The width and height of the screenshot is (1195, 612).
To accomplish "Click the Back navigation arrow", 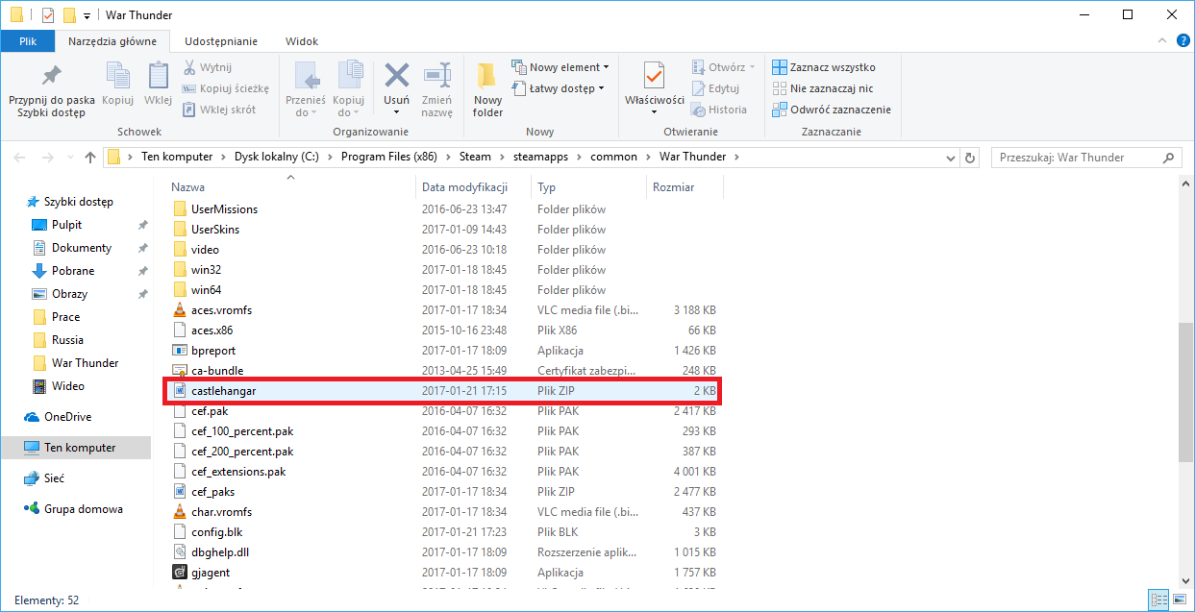I will coord(21,158).
